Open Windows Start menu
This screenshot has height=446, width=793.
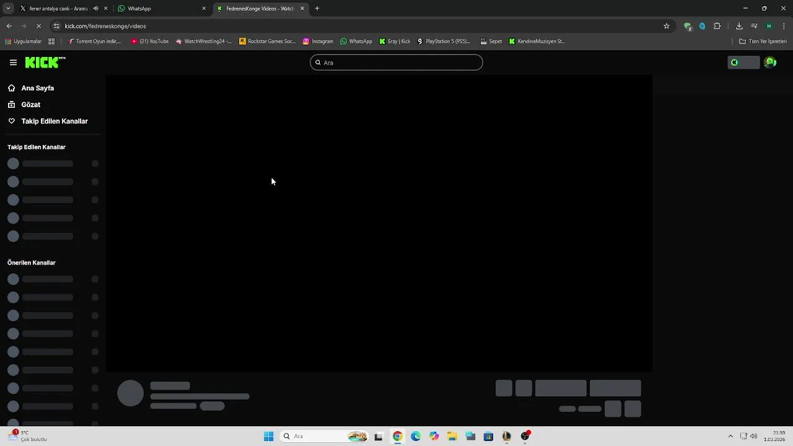point(268,436)
